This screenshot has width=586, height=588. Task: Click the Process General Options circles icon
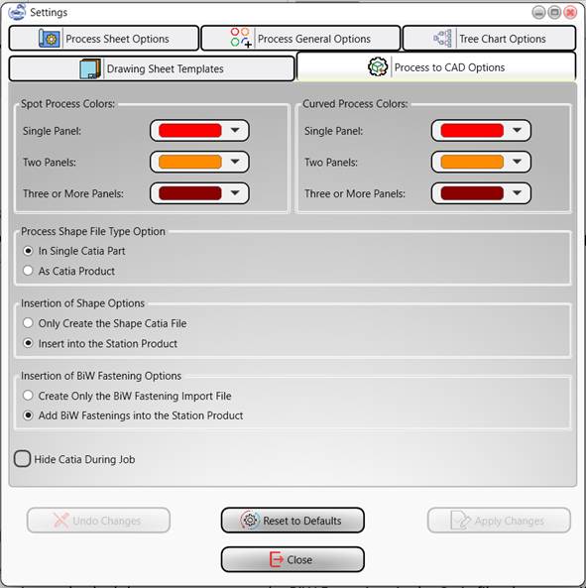tap(241, 38)
